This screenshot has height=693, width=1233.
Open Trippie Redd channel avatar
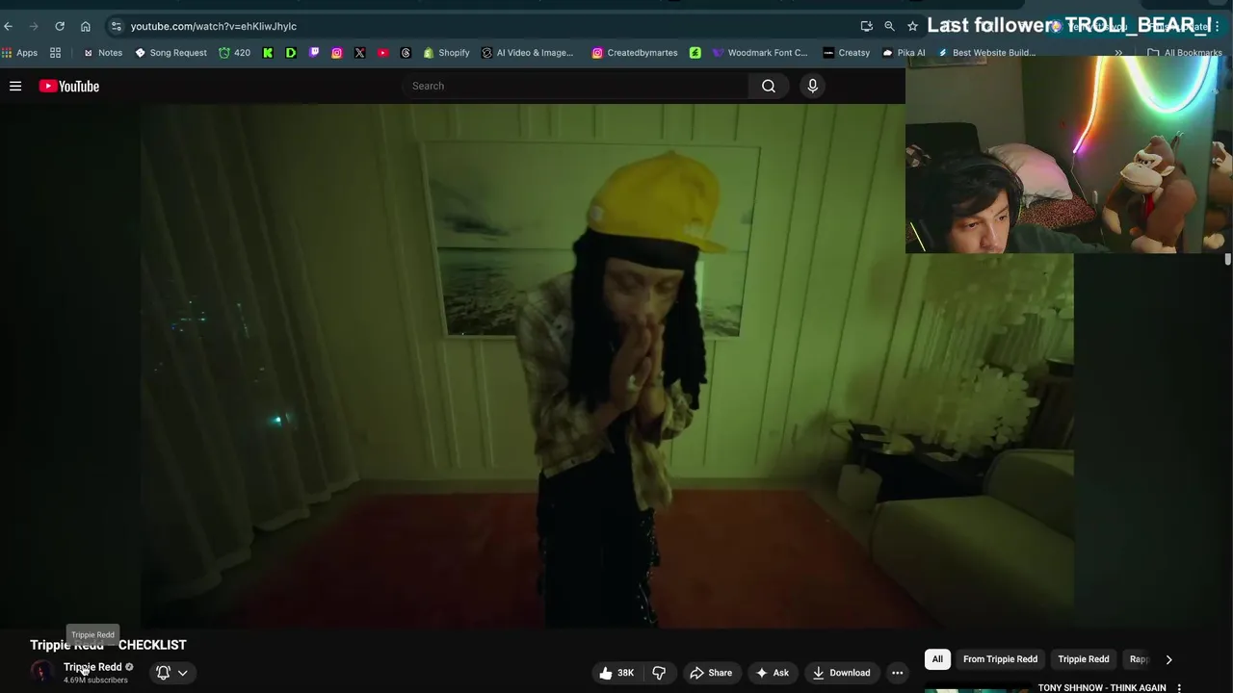pyautogui.click(x=41, y=672)
